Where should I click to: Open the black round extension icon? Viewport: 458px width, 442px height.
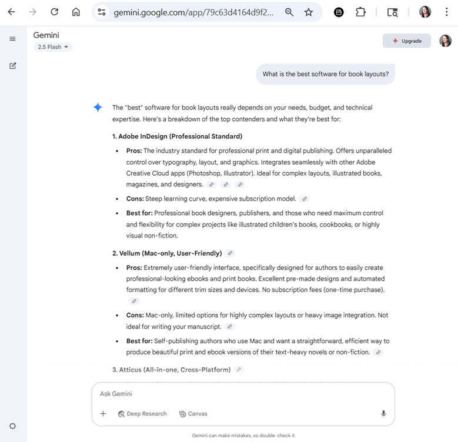(339, 12)
